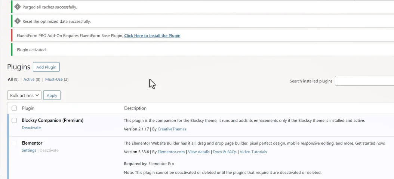The width and height of the screenshot is (394, 179).
Task: Switch to the Active plugins filter
Action: [x=29, y=79]
